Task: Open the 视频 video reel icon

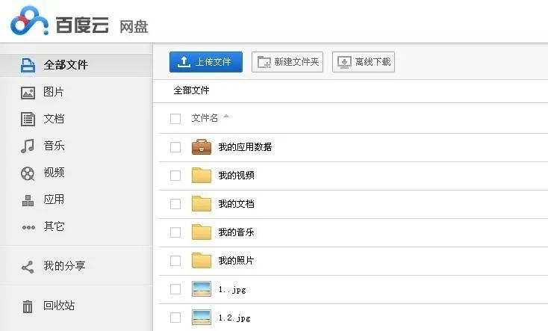Action: pos(28,173)
